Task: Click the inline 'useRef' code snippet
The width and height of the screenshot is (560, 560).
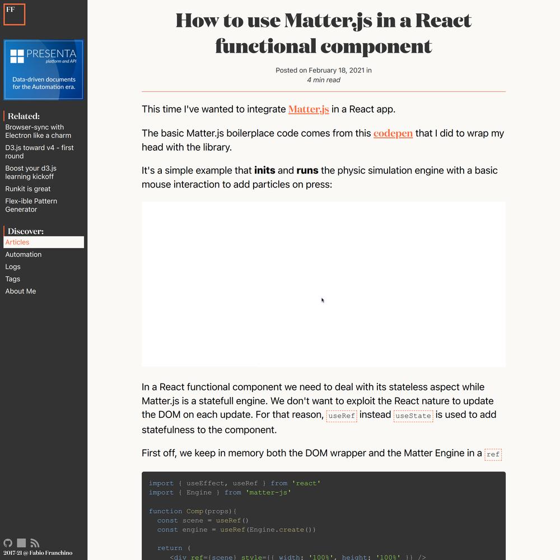Action: point(342,416)
